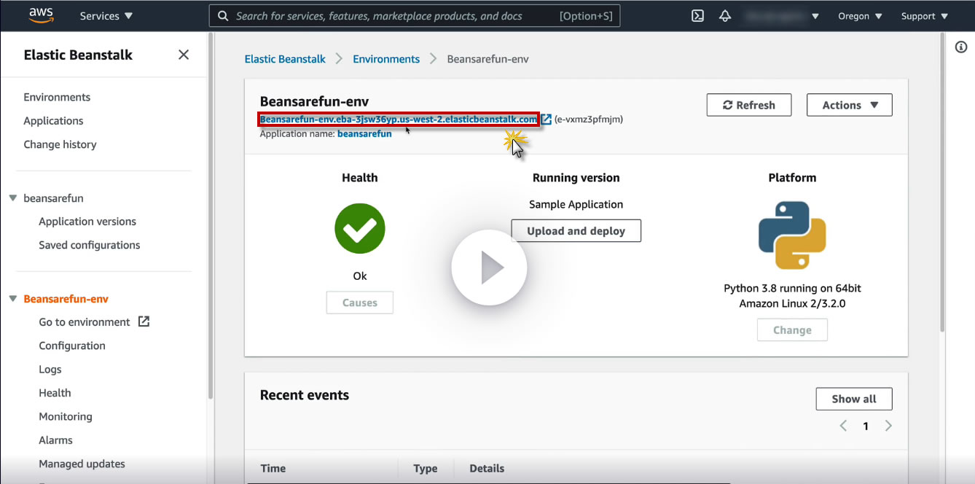Viewport: 975px width, 484px height.
Task: Open the account name dropdown
Action: click(782, 16)
